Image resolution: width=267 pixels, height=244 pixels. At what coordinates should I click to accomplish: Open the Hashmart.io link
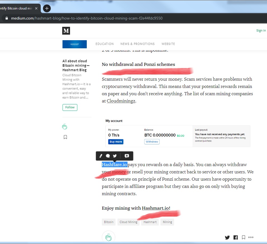(x=155, y=208)
